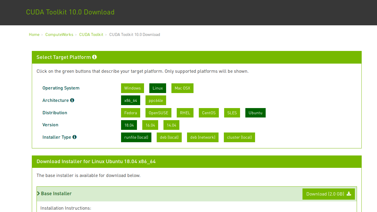Select version 16.04
The width and height of the screenshot is (377, 212).
(150, 125)
